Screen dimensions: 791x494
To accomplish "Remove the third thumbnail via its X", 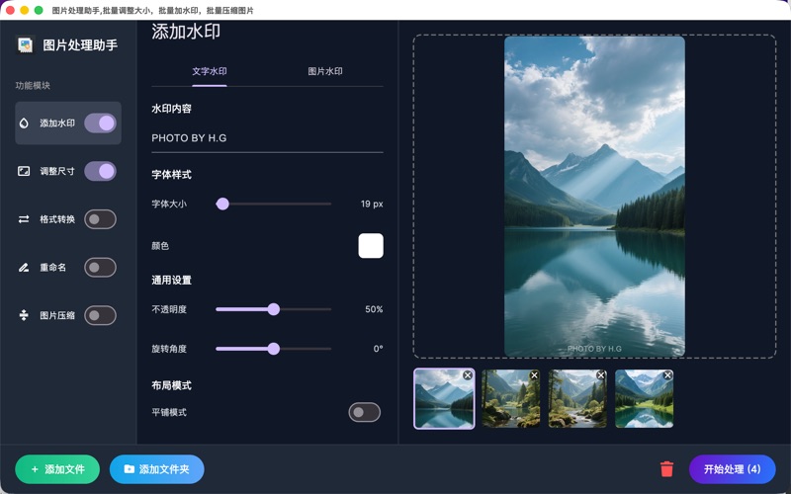I will coord(601,375).
